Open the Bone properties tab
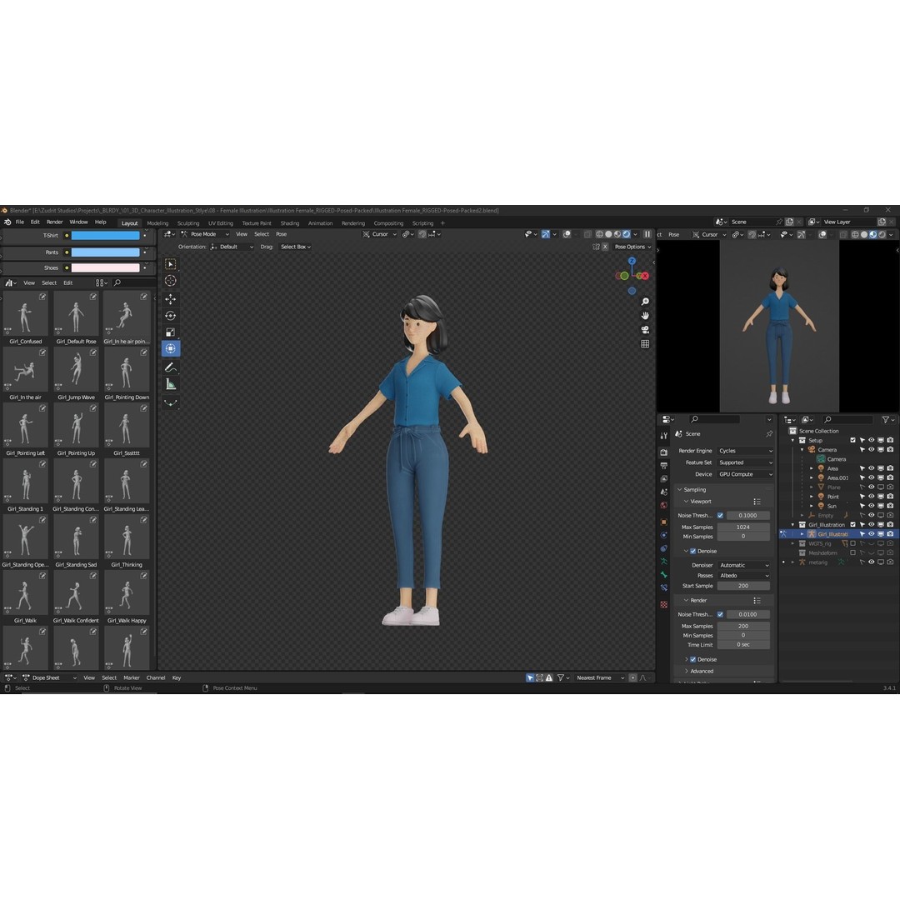Viewport: 900px width, 900px height. (664, 574)
